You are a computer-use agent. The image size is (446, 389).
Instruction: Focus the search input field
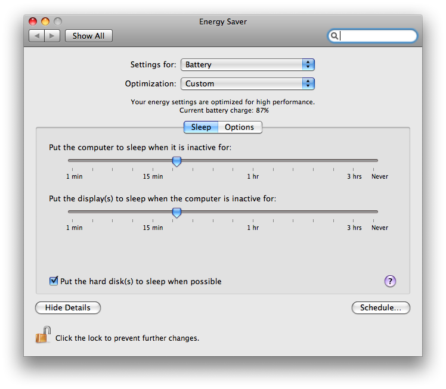click(377, 36)
